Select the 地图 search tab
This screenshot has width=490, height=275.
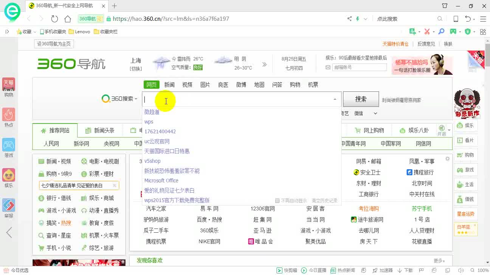(259, 85)
